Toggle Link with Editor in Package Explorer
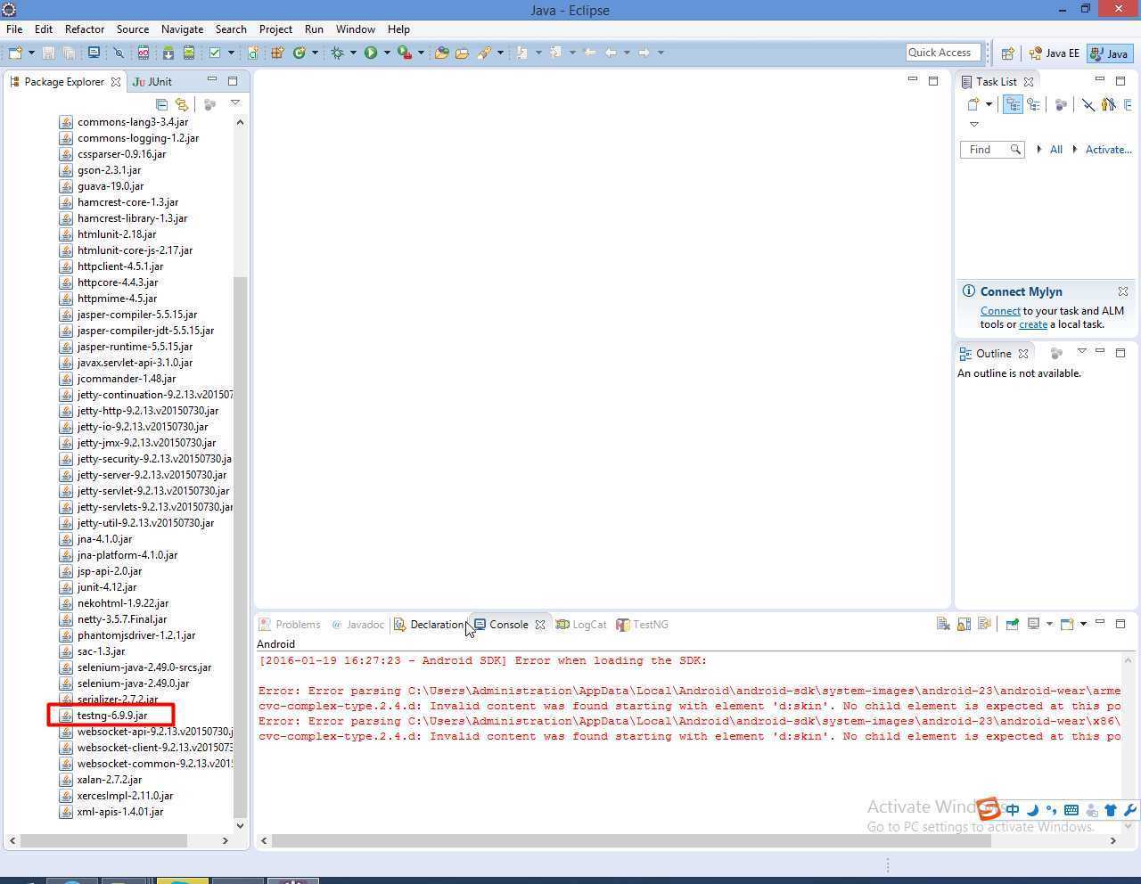The height and width of the screenshot is (884, 1141). [182, 104]
